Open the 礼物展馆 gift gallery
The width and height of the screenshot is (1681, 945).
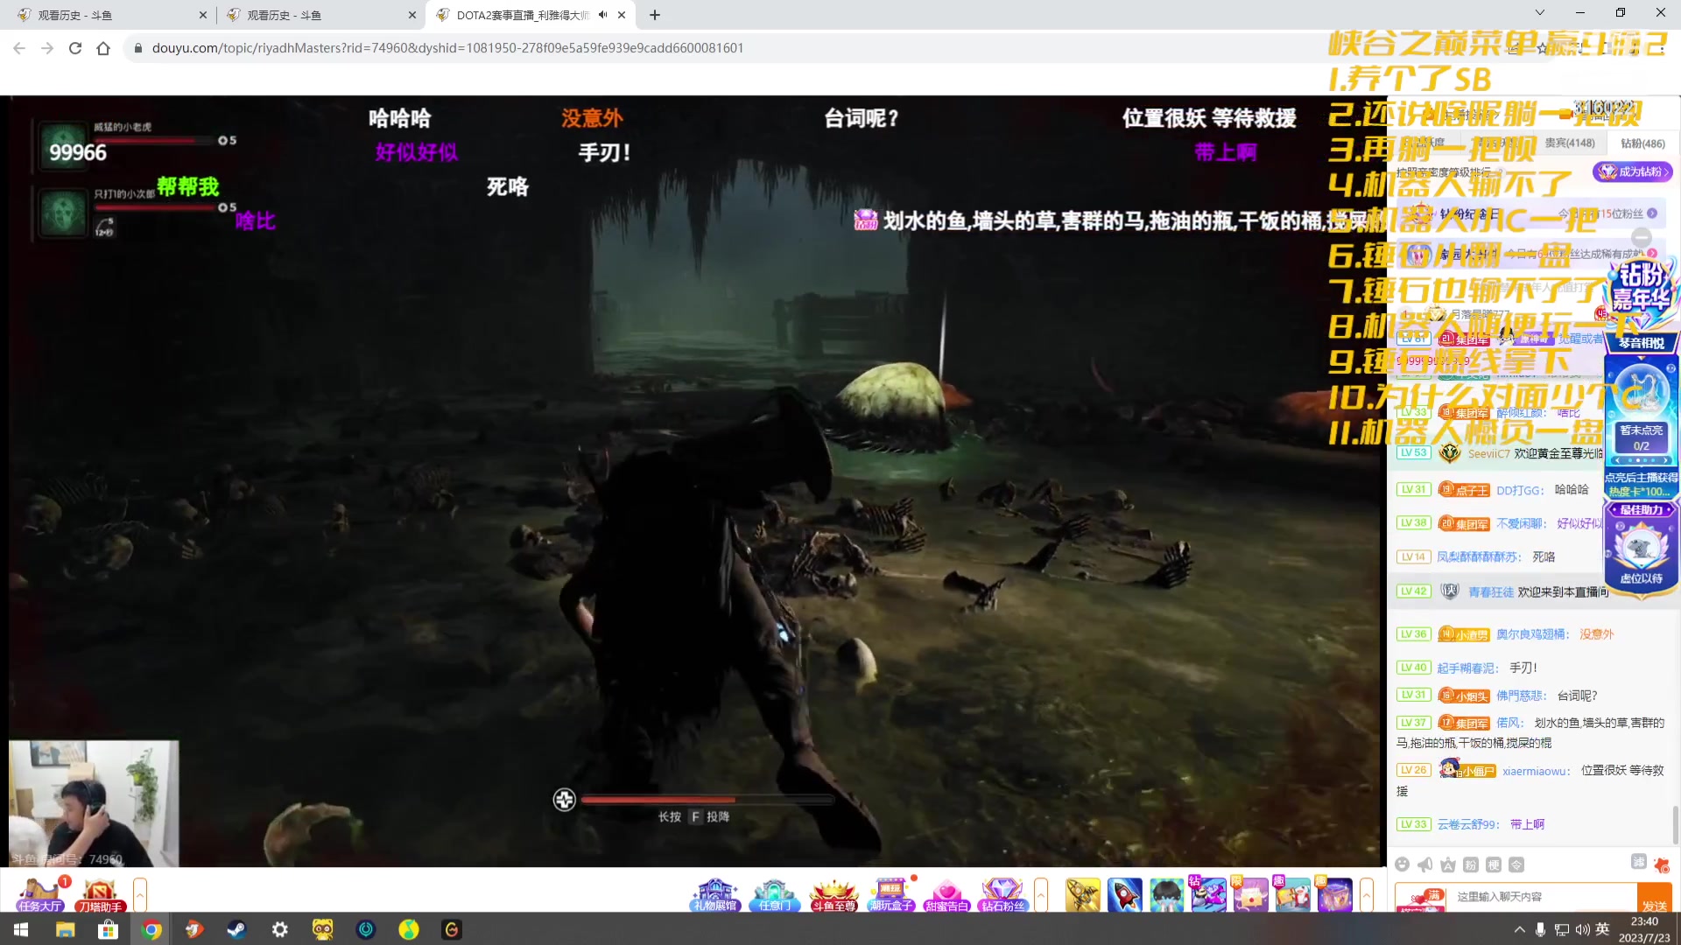(x=715, y=894)
